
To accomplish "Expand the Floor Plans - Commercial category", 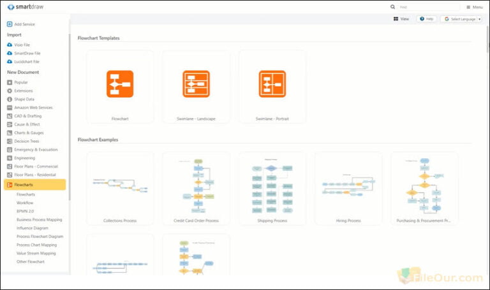I will pos(36,166).
